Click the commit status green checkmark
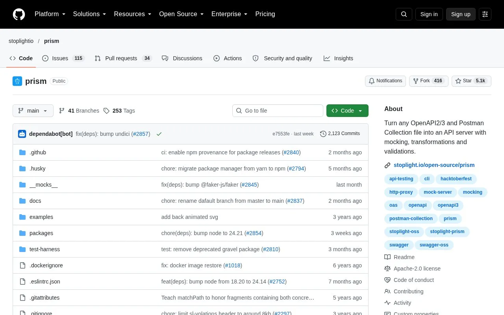504x315 pixels. pyautogui.click(x=159, y=134)
